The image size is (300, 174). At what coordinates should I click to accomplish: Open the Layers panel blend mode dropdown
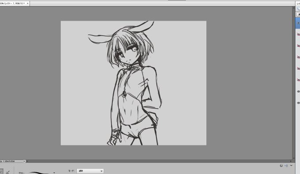tap(298, 14)
